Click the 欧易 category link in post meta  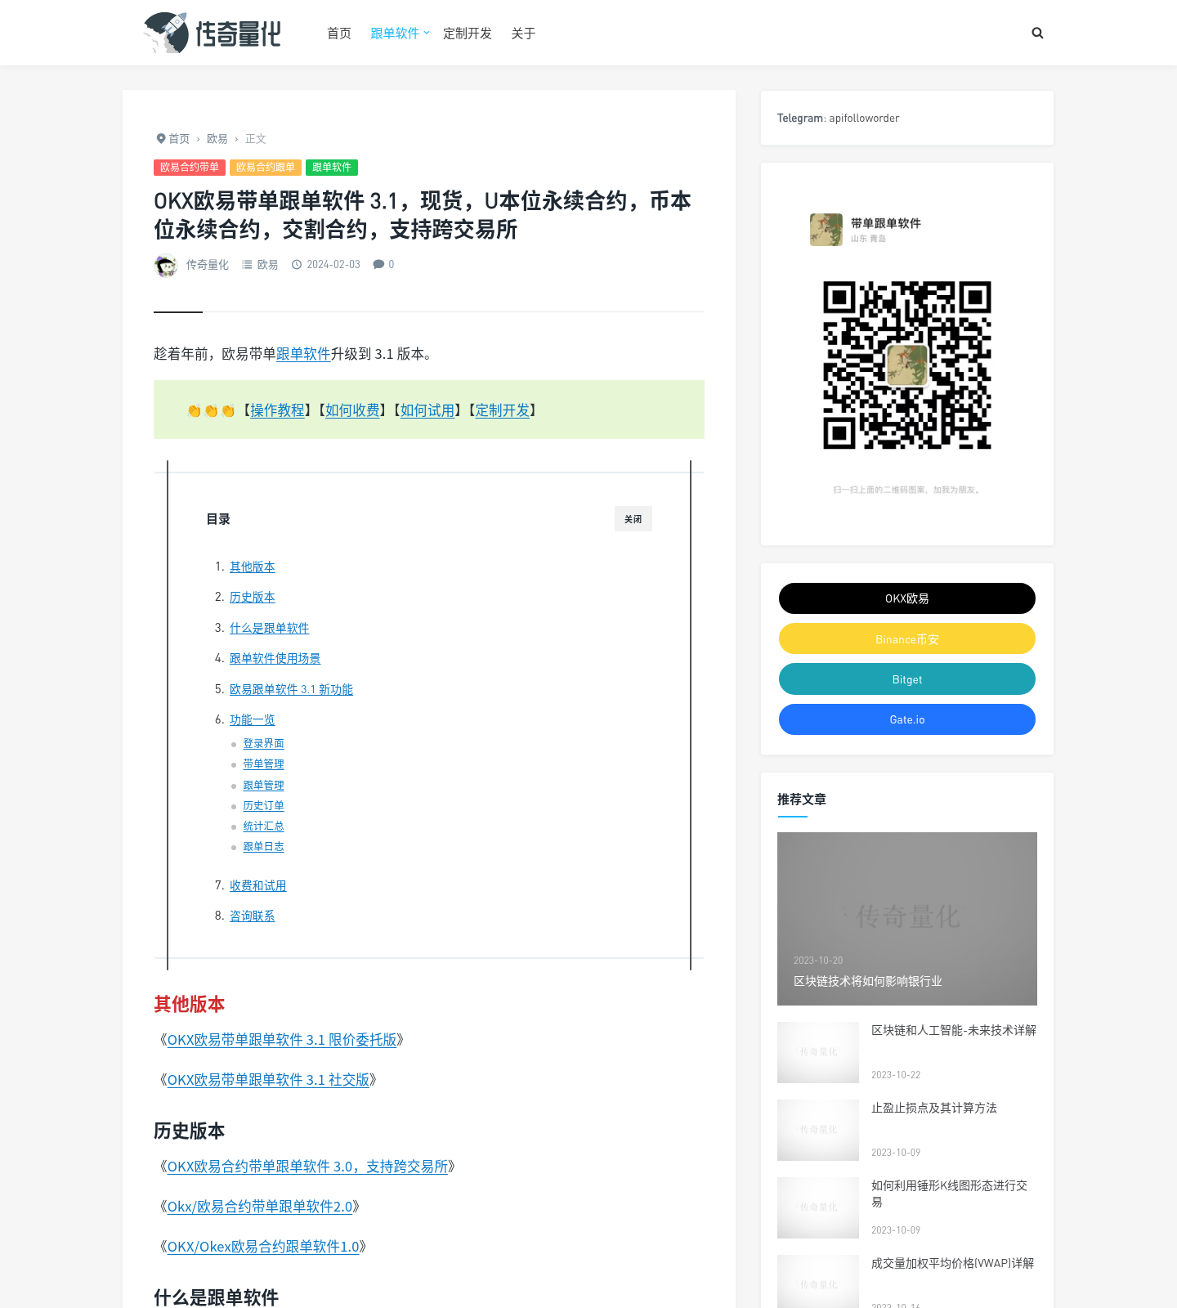point(267,265)
